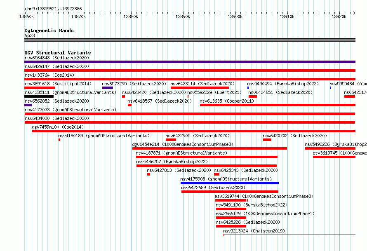Click the 13900k ruler position
The width and height of the screenshot is (367, 251).
click(235, 16)
